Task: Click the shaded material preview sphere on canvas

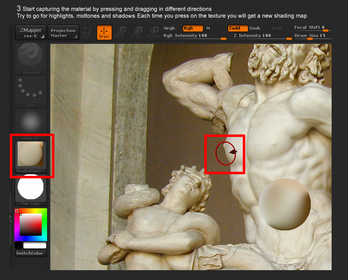Action: 285,204
